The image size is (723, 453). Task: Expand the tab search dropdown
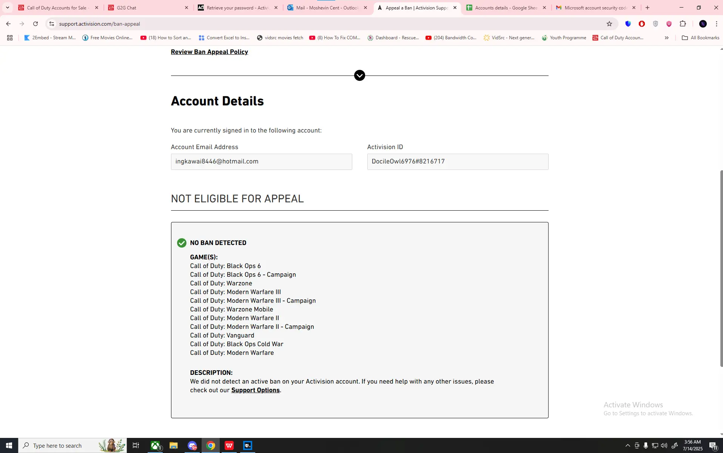point(8,8)
